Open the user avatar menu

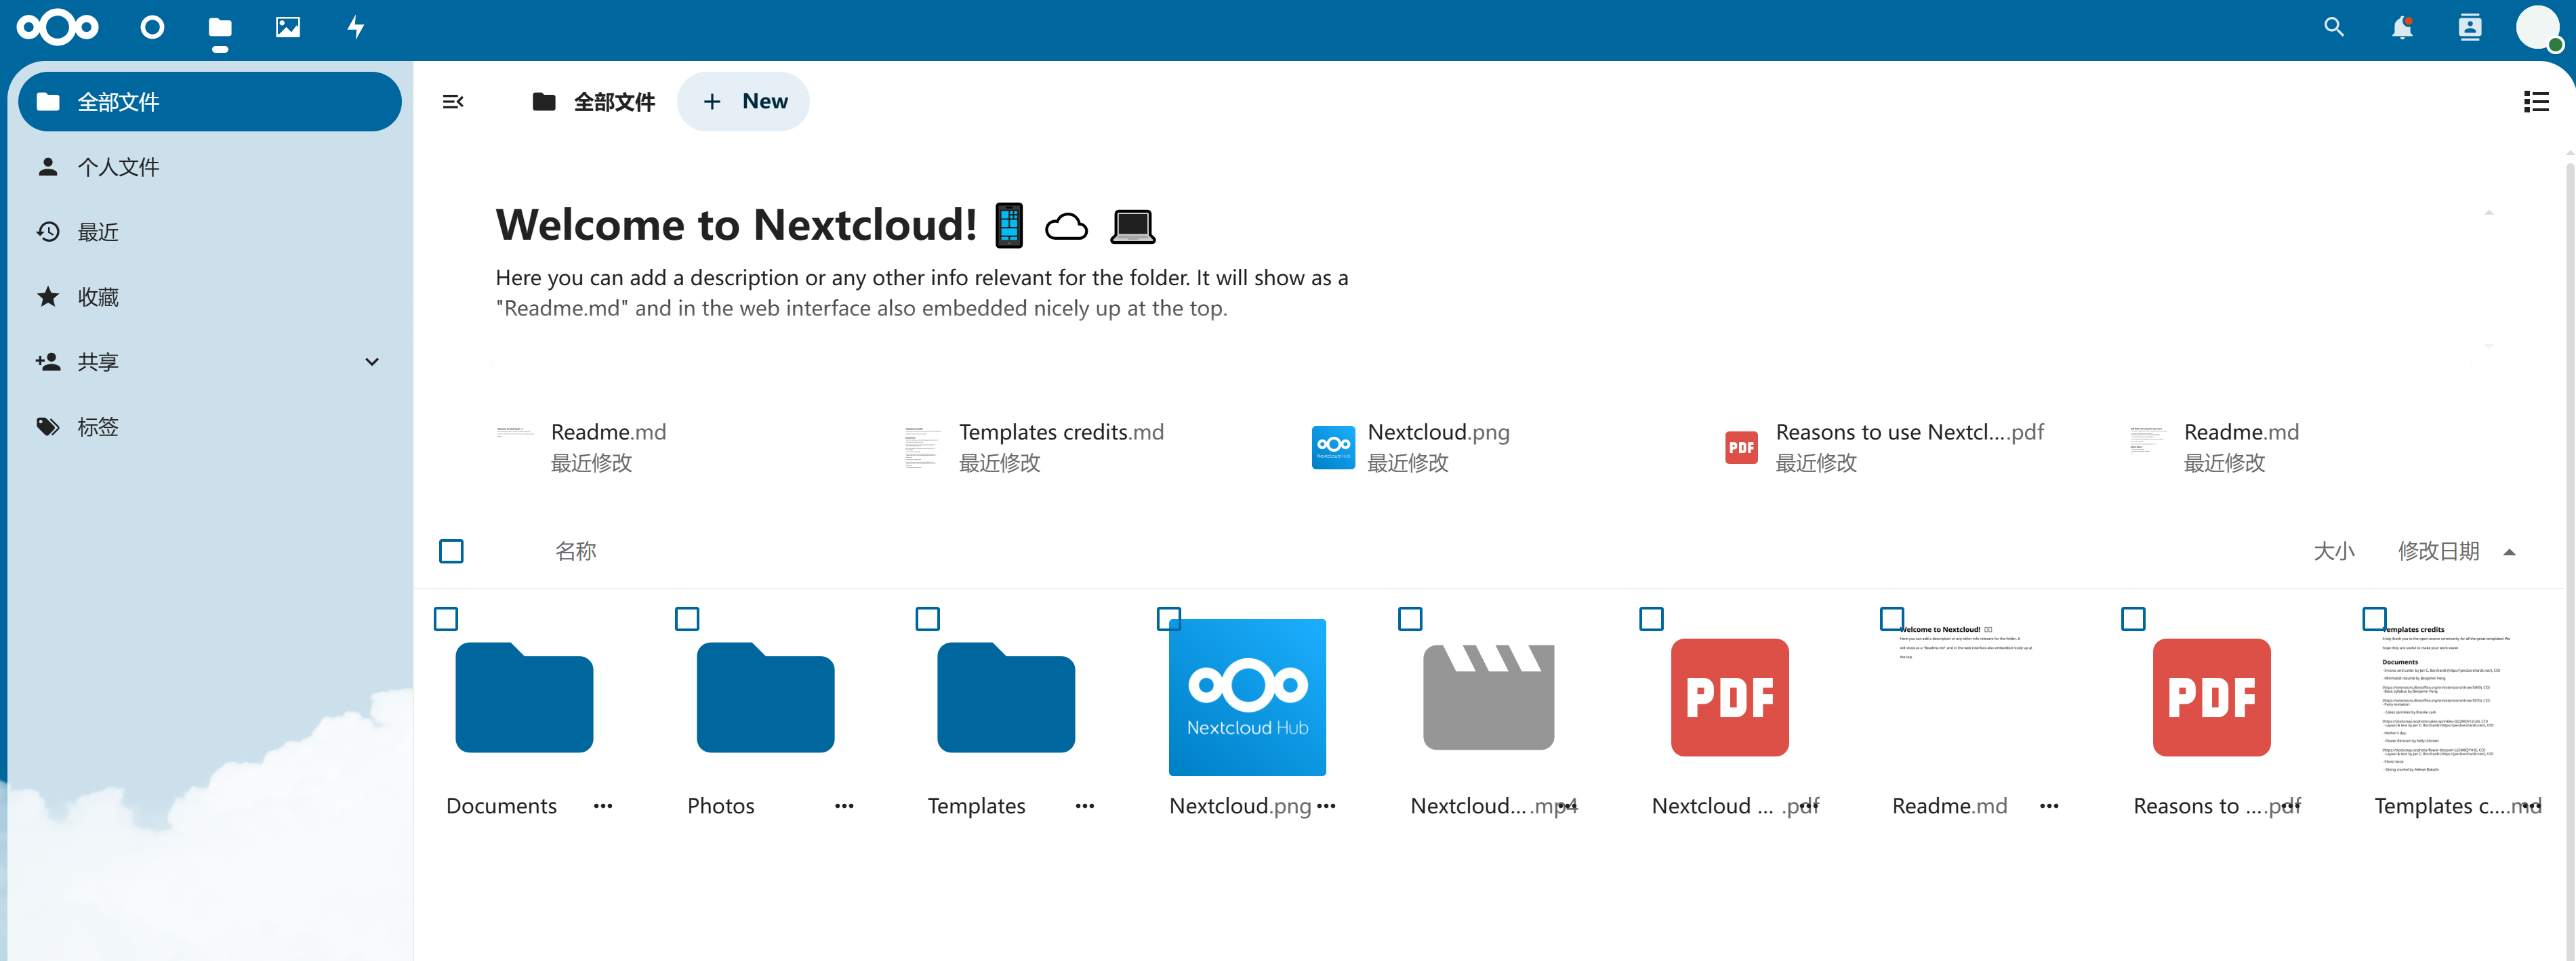click(2538, 27)
